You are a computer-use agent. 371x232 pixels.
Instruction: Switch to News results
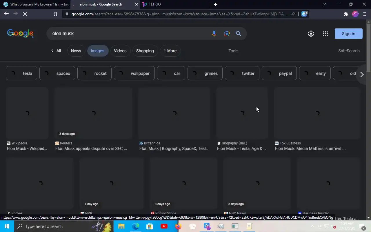[76, 51]
